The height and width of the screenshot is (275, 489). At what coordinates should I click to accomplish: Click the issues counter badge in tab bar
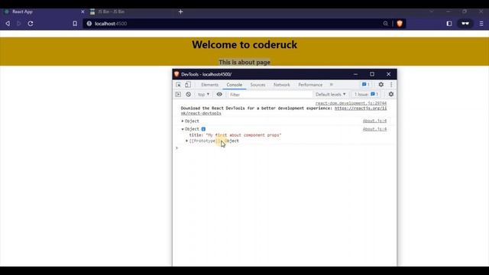coord(366,85)
